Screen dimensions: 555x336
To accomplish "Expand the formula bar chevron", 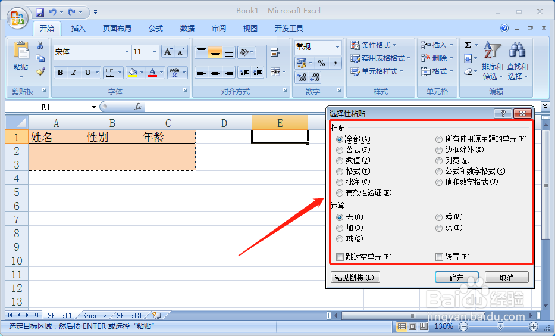I will [545, 106].
